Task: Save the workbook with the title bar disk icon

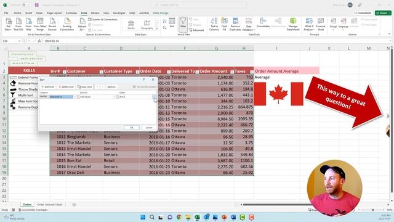Action: click(x=37, y=5)
